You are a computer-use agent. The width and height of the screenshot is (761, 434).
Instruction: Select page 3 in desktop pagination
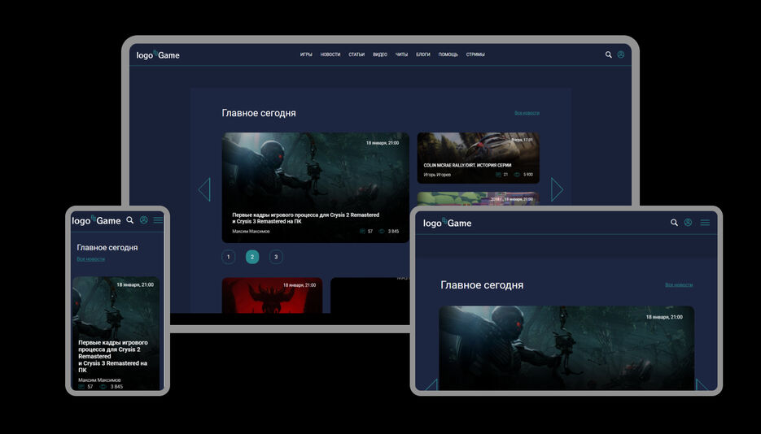tap(276, 257)
